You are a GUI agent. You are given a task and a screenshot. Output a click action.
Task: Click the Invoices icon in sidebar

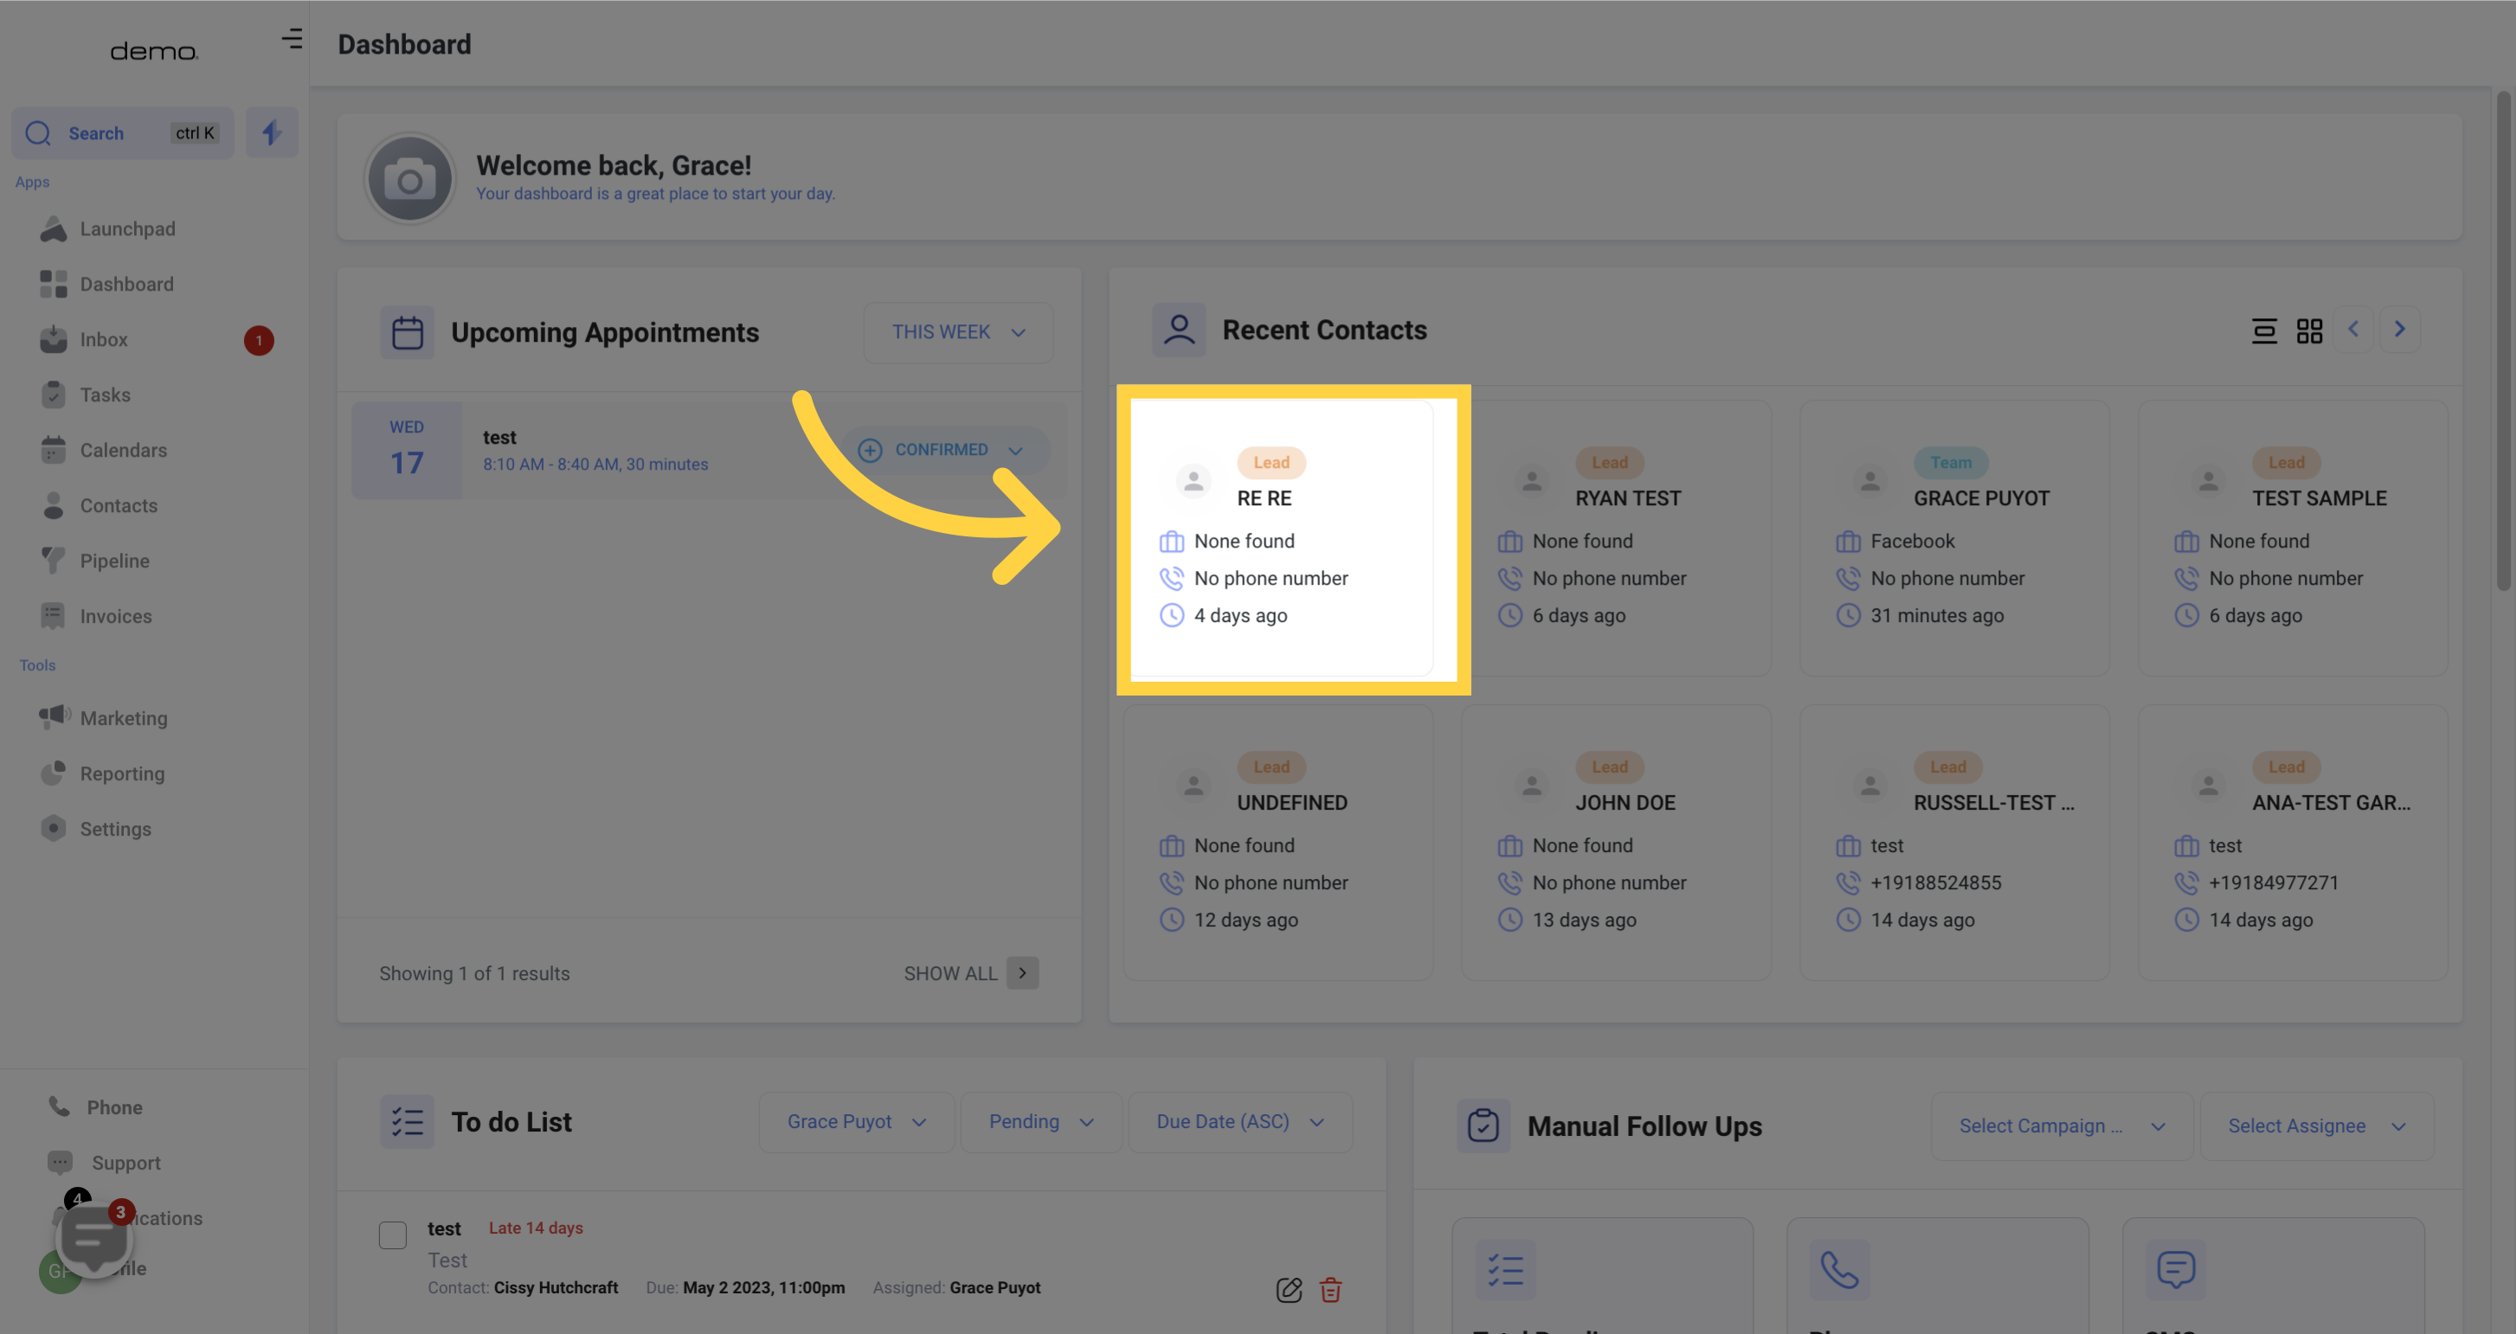54,616
